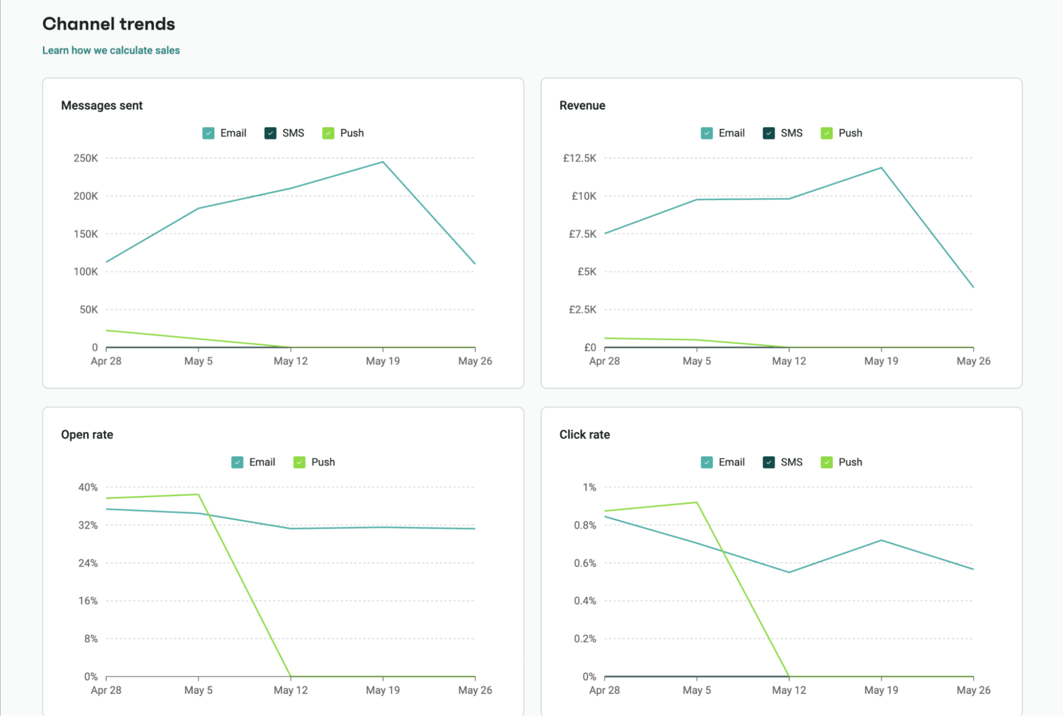
Task: Toggle SMS checkbox in Click rate chart
Action: coord(768,462)
